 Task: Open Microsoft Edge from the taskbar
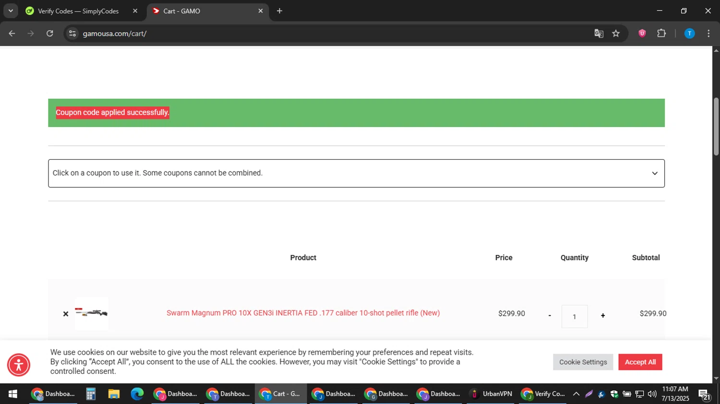137,394
